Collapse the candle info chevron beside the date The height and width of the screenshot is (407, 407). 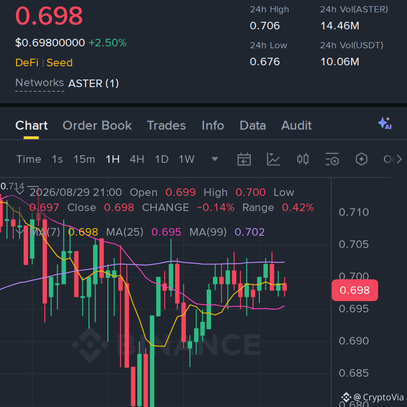coord(20,192)
